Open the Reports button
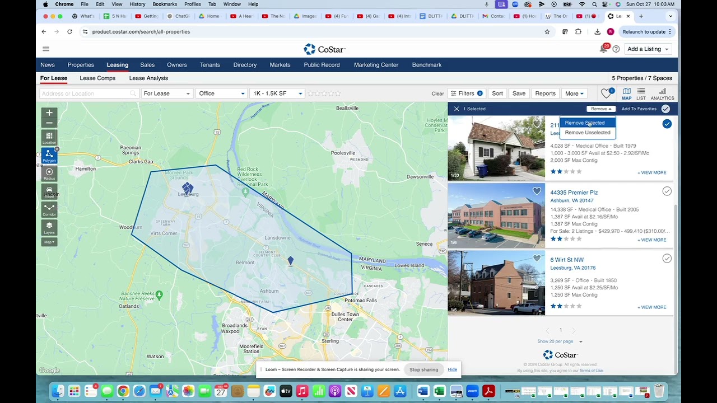The width and height of the screenshot is (717, 403). click(545, 93)
